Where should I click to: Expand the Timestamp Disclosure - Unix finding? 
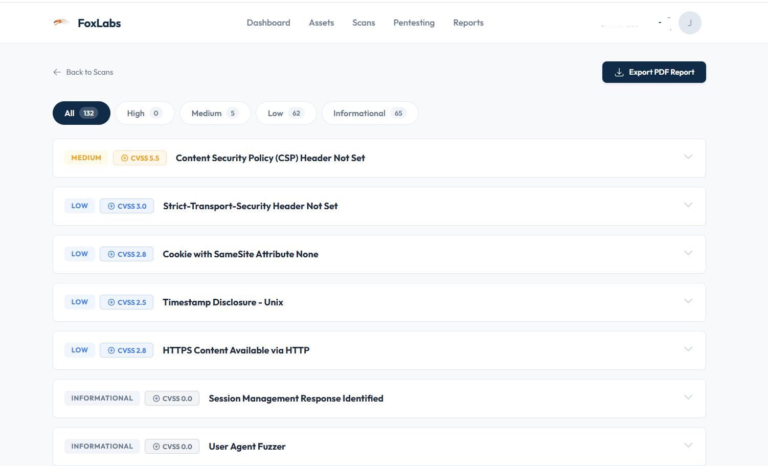coord(688,302)
